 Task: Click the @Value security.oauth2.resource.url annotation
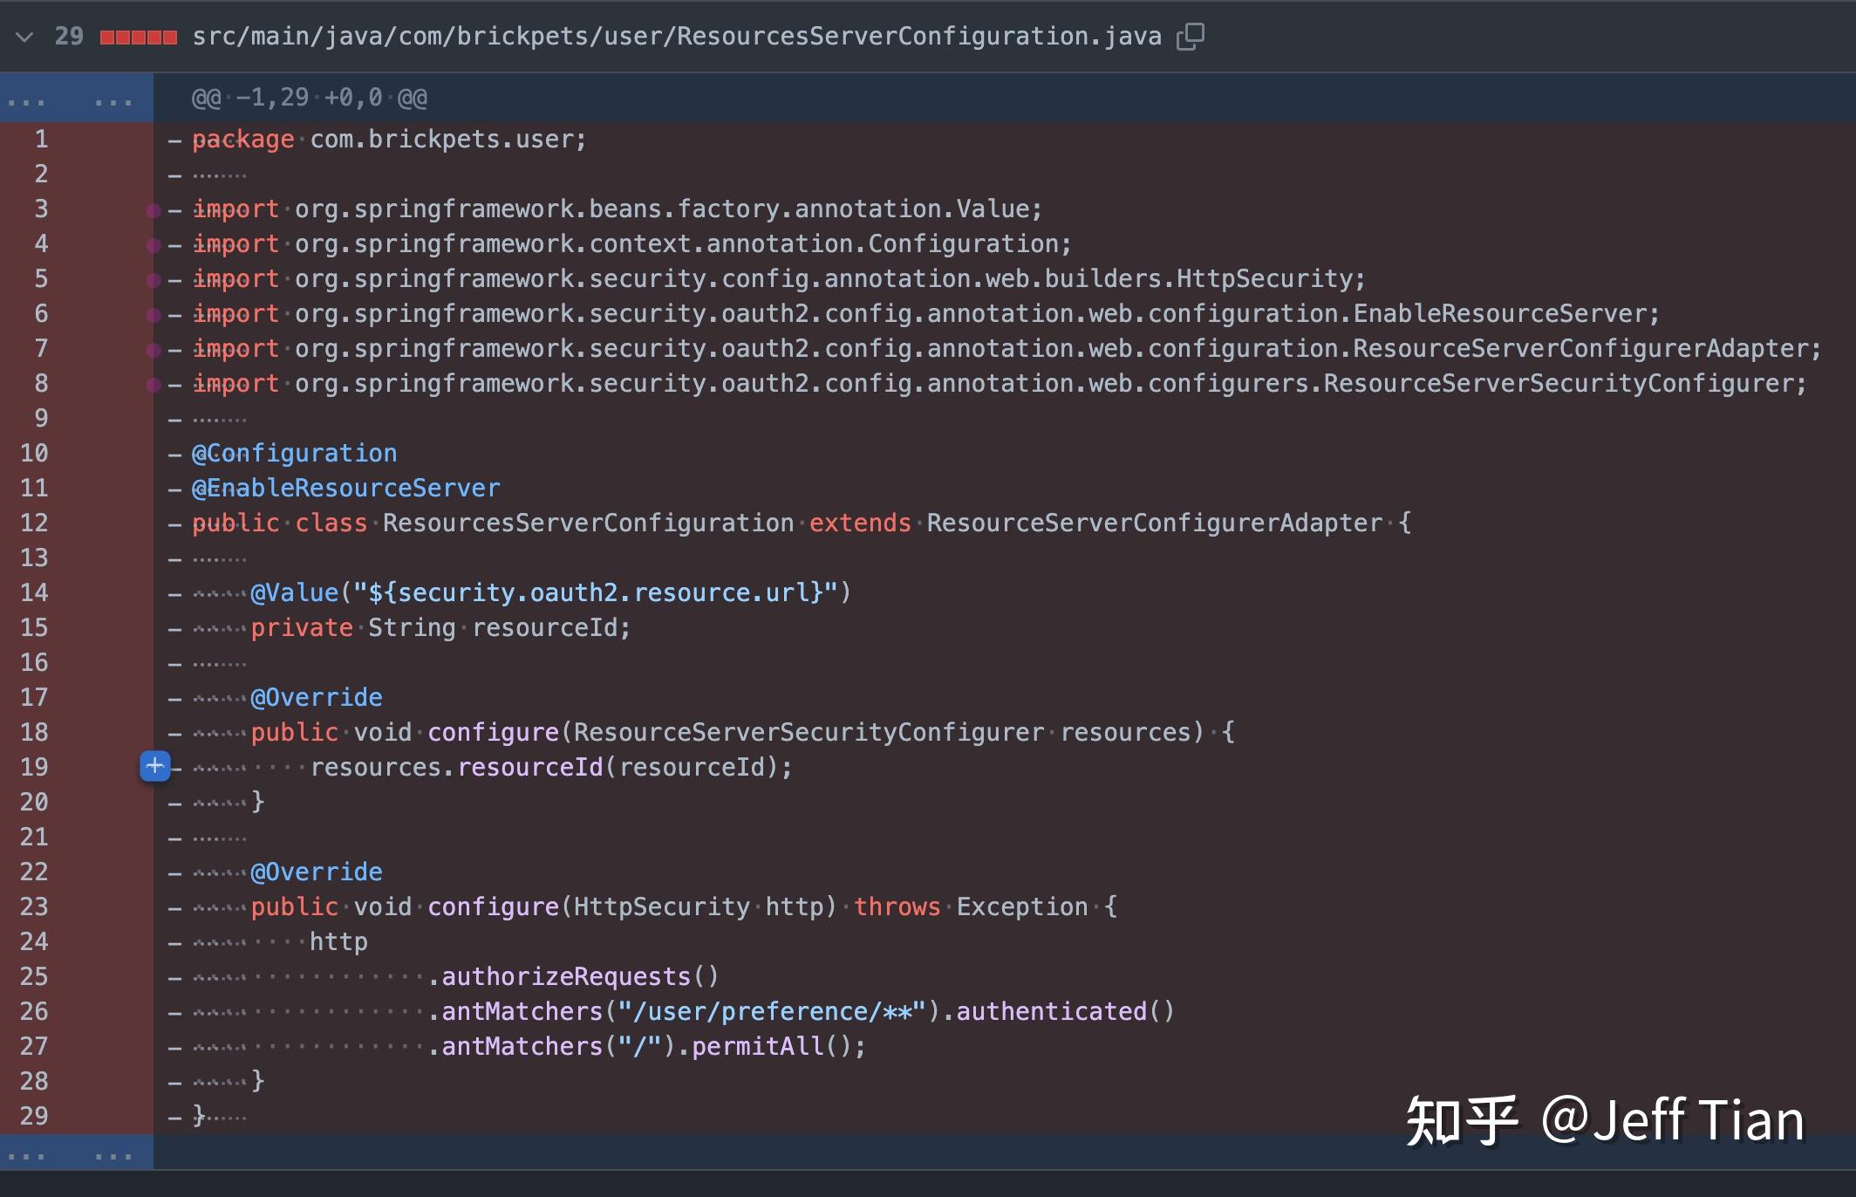point(550,593)
